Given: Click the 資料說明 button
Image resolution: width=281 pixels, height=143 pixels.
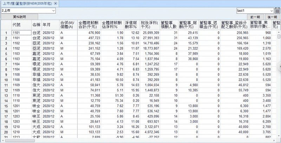Looking at the screenshot, I should pyautogui.click(x=19, y=17).
